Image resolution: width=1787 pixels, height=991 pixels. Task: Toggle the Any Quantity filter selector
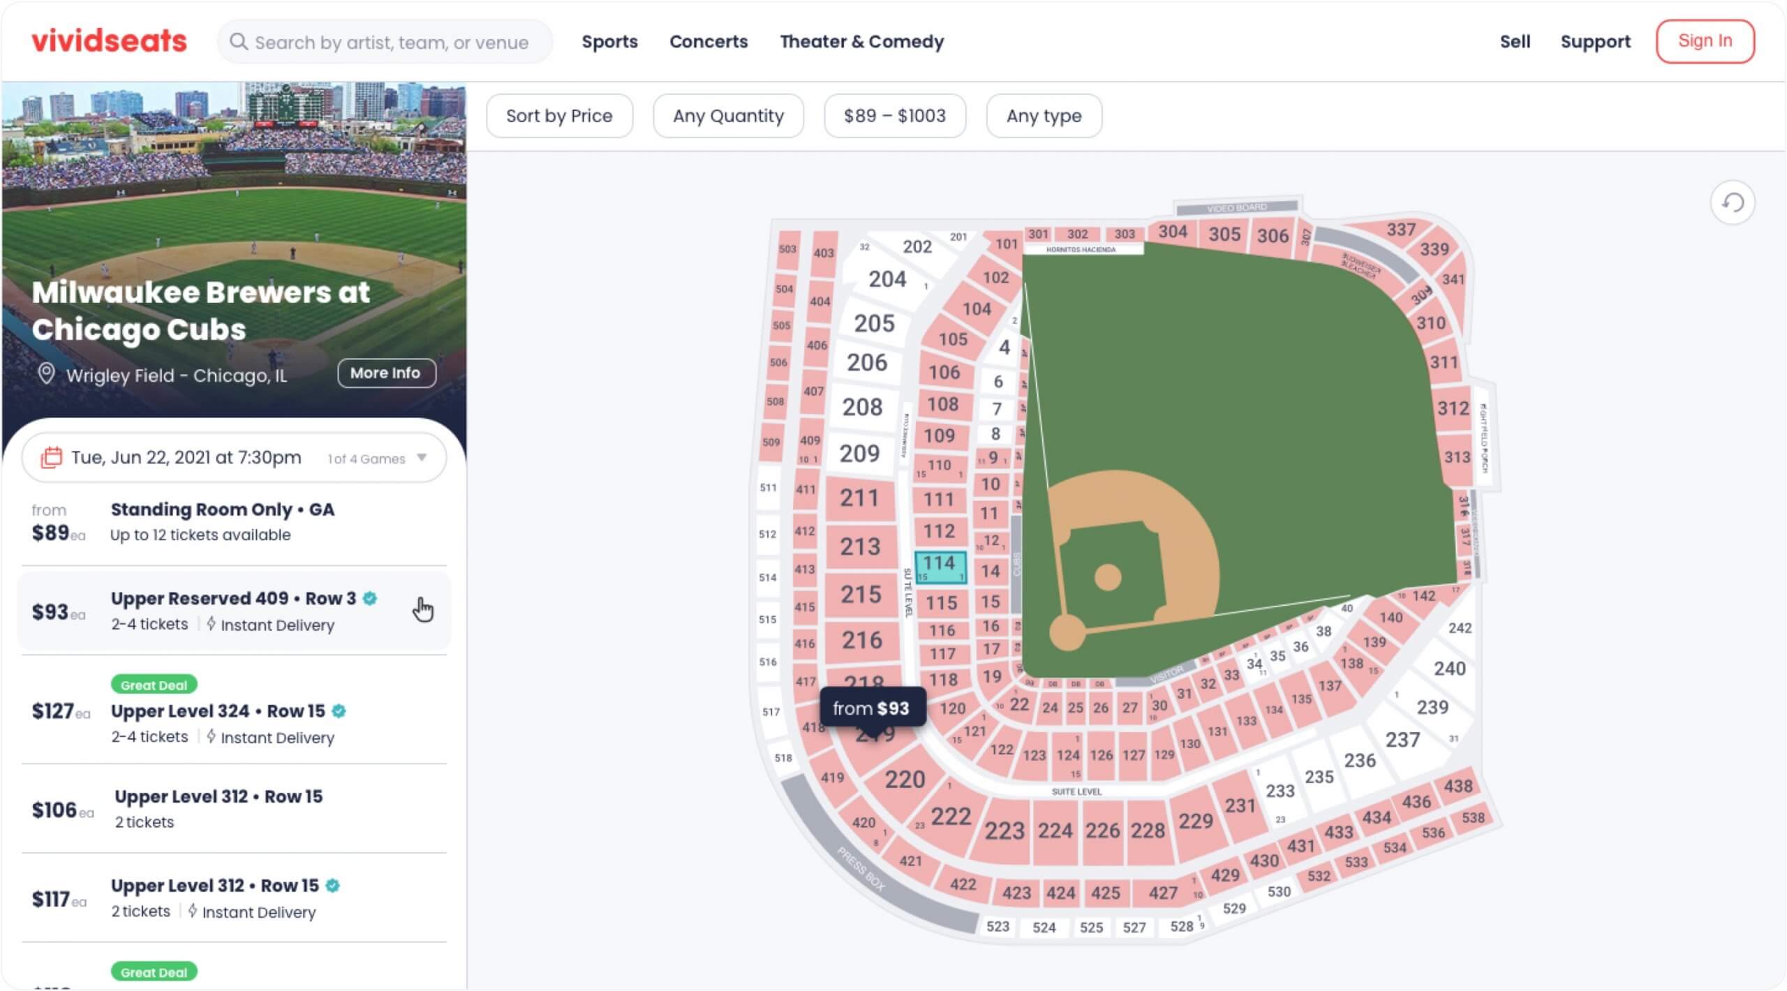pos(729,116)
